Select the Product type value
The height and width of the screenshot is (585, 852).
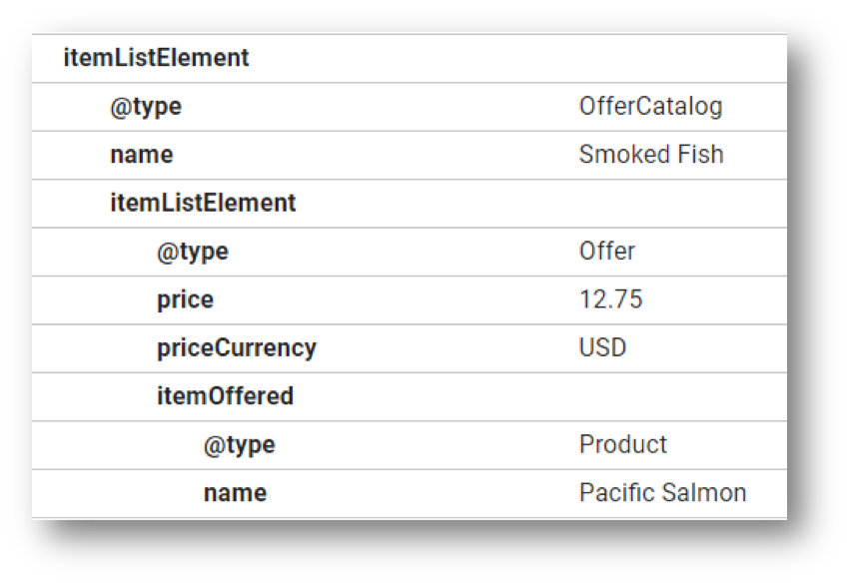[623, 444]
